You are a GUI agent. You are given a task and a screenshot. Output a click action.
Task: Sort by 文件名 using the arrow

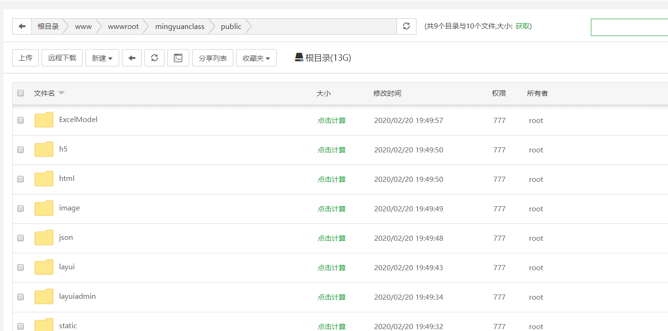61,93
